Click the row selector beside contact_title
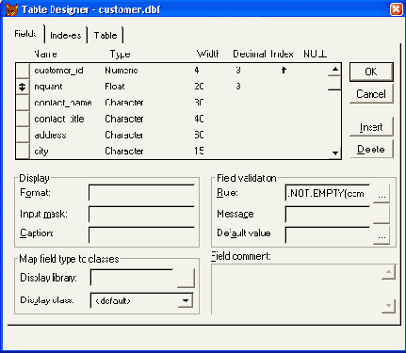406x353 pixels. tap(23, 119)
